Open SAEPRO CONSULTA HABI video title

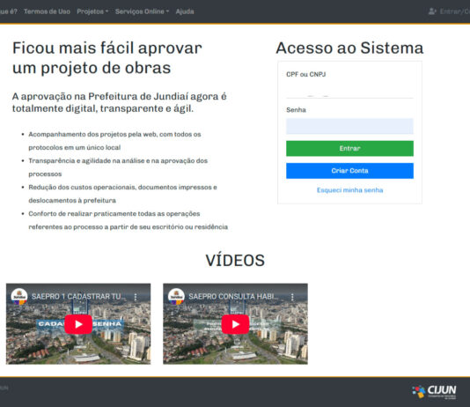233,297
